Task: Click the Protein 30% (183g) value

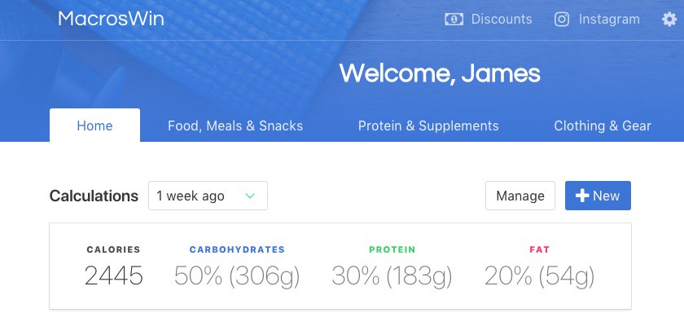Action: (392, 276)
